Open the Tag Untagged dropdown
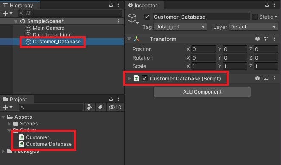 tap(180, 27)
